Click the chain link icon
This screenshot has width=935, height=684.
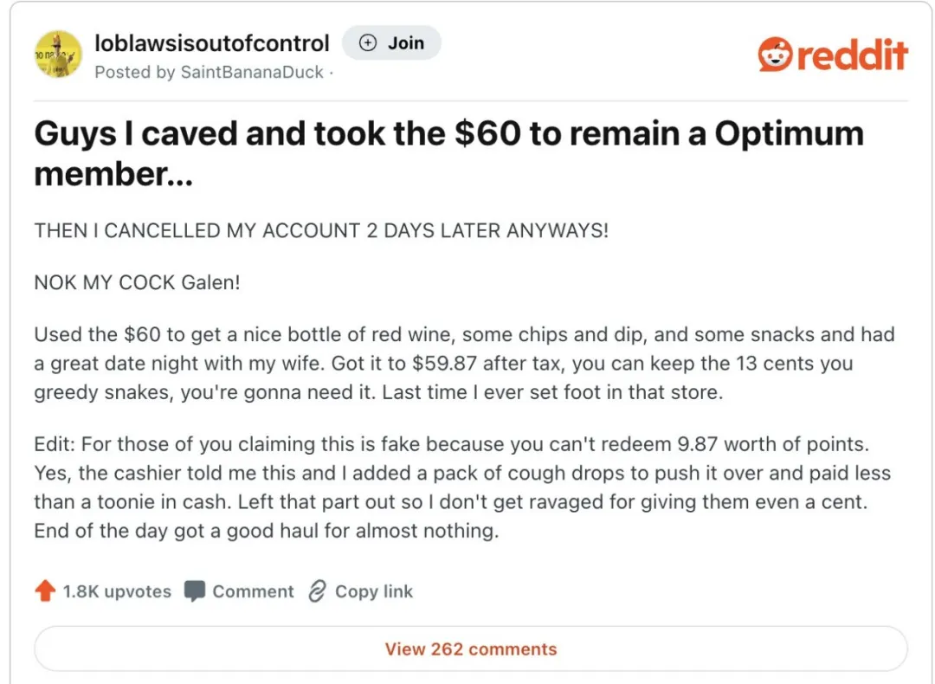317,591
